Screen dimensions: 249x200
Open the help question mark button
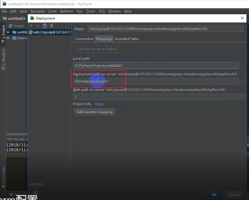(x=35, y=193)
